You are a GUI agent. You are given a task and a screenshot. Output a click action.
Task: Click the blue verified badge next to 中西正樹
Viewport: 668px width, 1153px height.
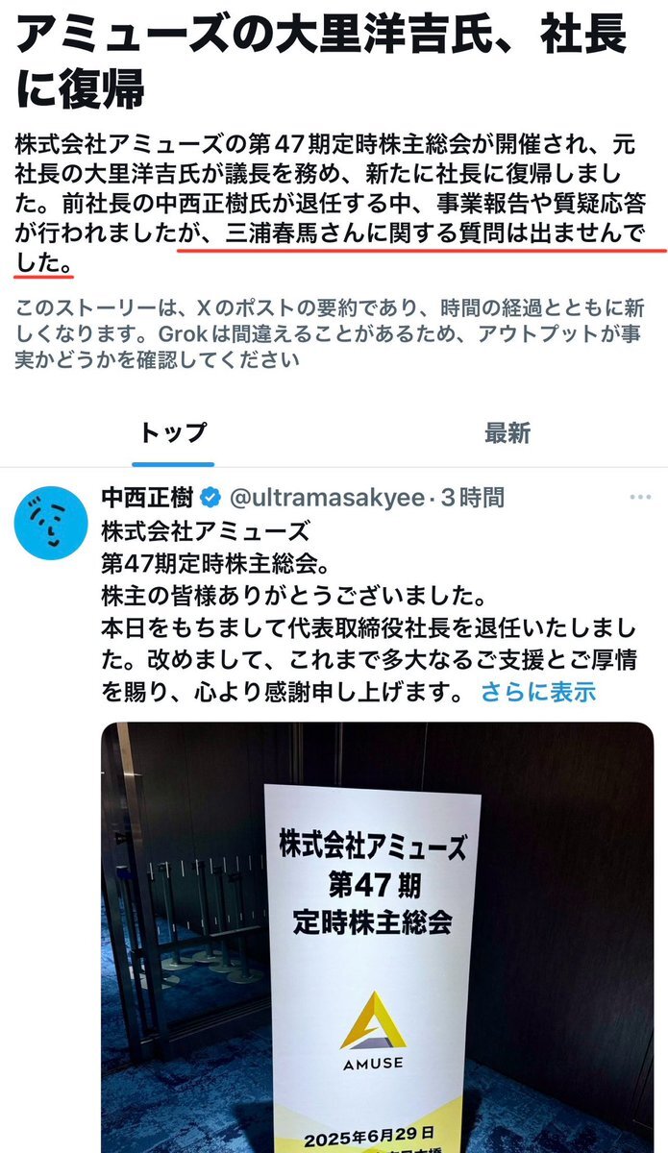210,498
